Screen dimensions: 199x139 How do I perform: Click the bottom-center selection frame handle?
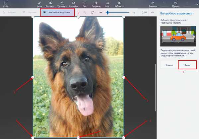pos(78,137)
